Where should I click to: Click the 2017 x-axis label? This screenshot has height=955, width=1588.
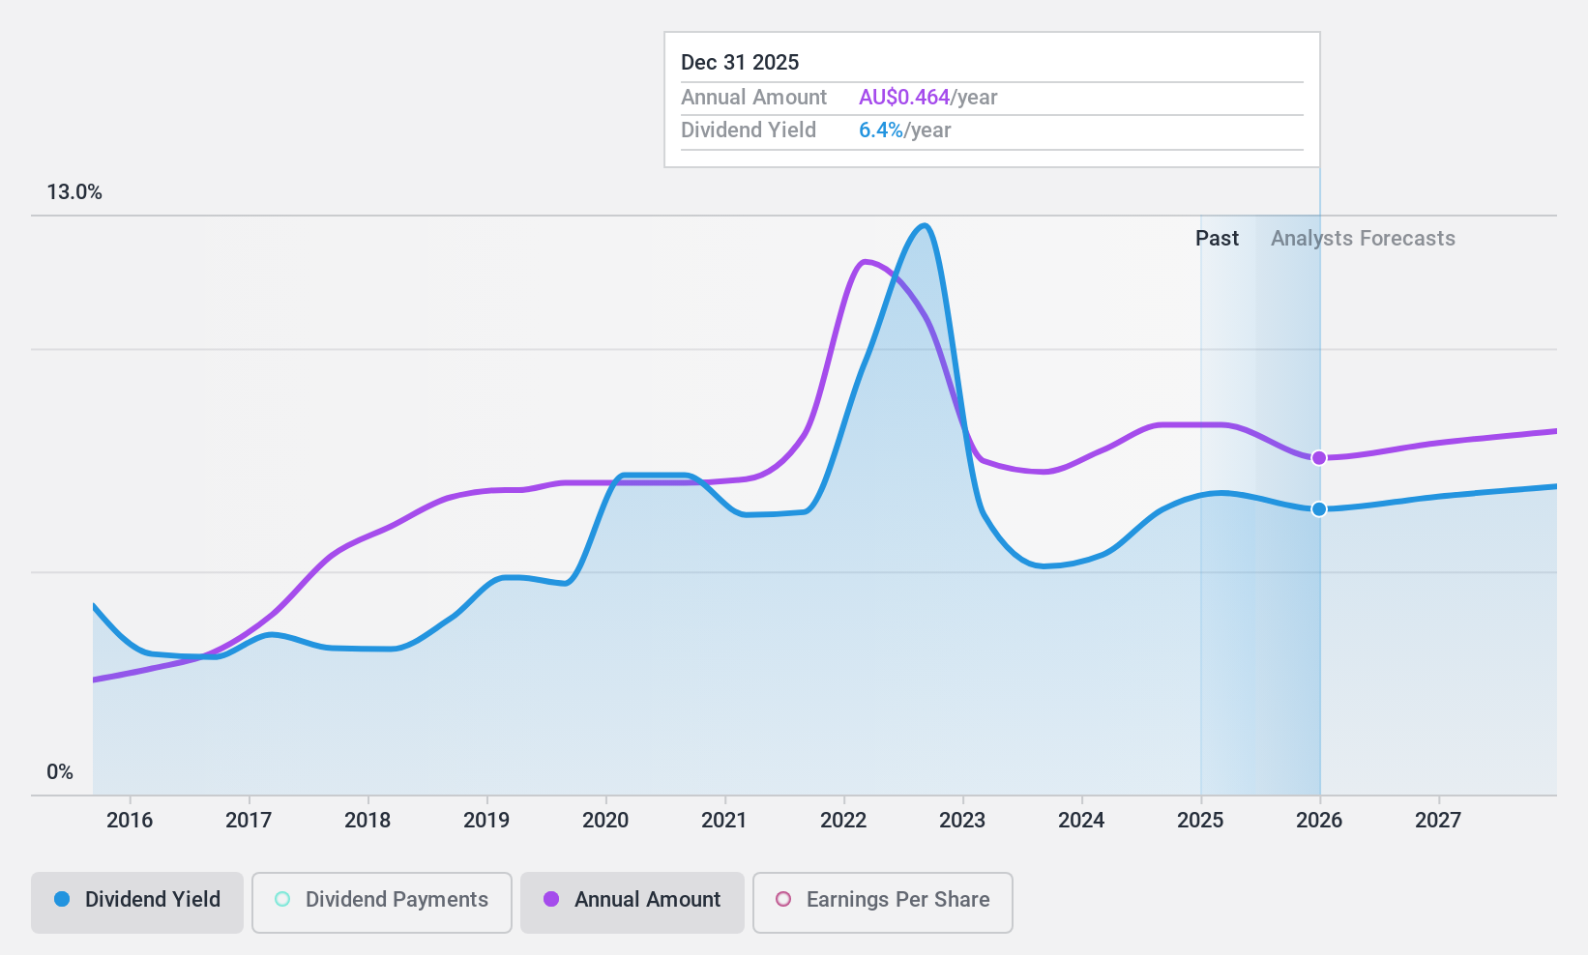[249, 821]
